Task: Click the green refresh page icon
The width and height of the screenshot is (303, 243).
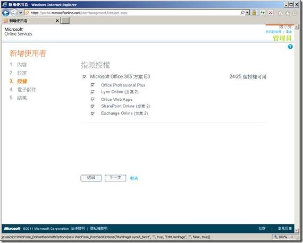Action: (263, 13)
